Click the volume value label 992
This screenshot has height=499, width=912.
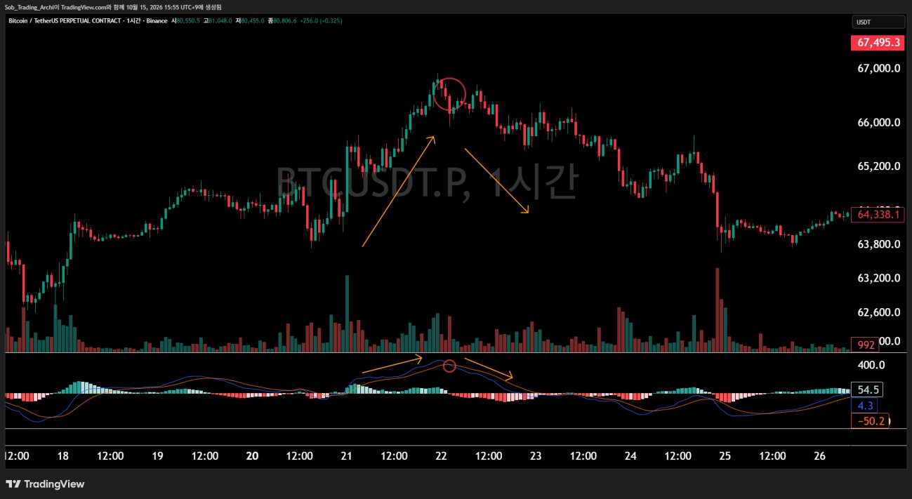tap(866, 345)
